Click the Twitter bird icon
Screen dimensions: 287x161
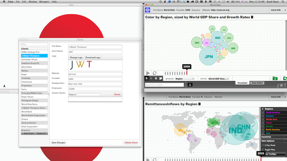(x=161, y=78)
